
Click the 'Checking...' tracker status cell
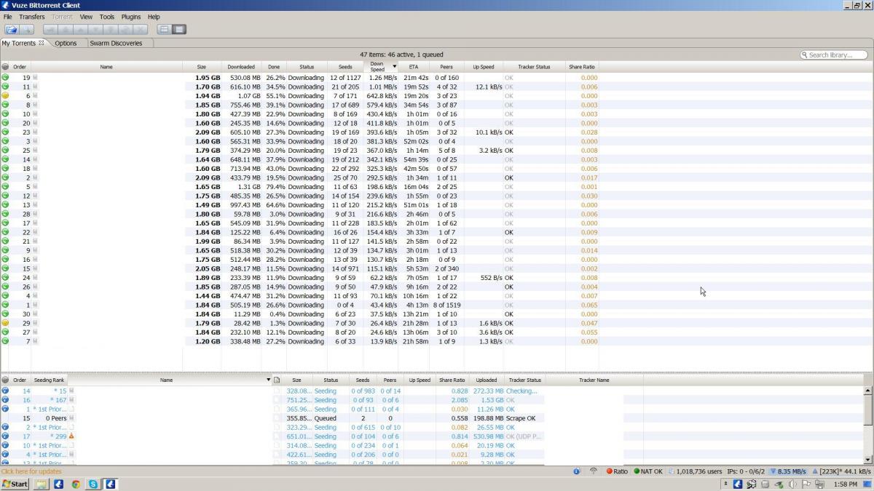[521, 391]
